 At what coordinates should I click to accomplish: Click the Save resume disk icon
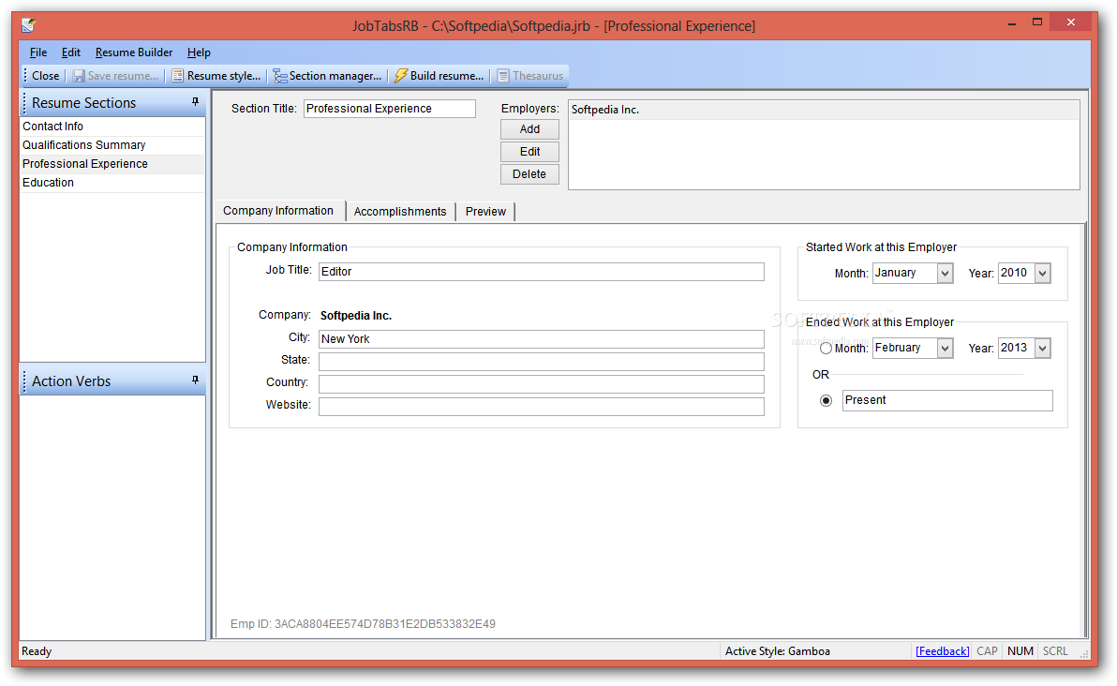point(79,76)
